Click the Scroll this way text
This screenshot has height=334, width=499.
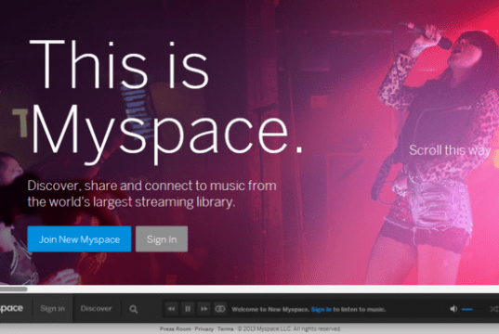tap(450, 150)
